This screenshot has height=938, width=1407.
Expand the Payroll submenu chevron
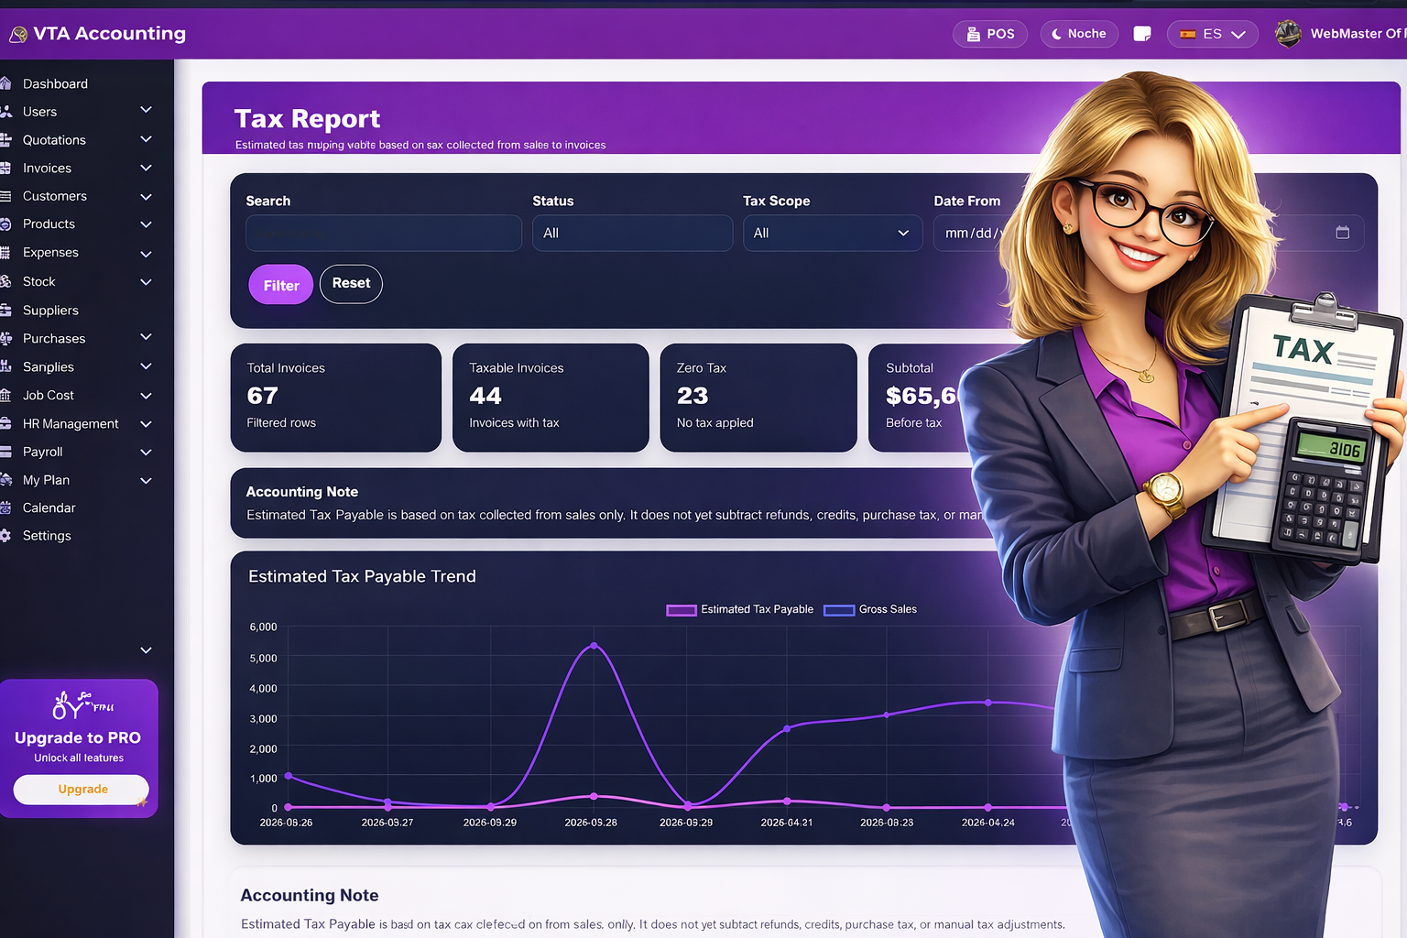(146, 453)
